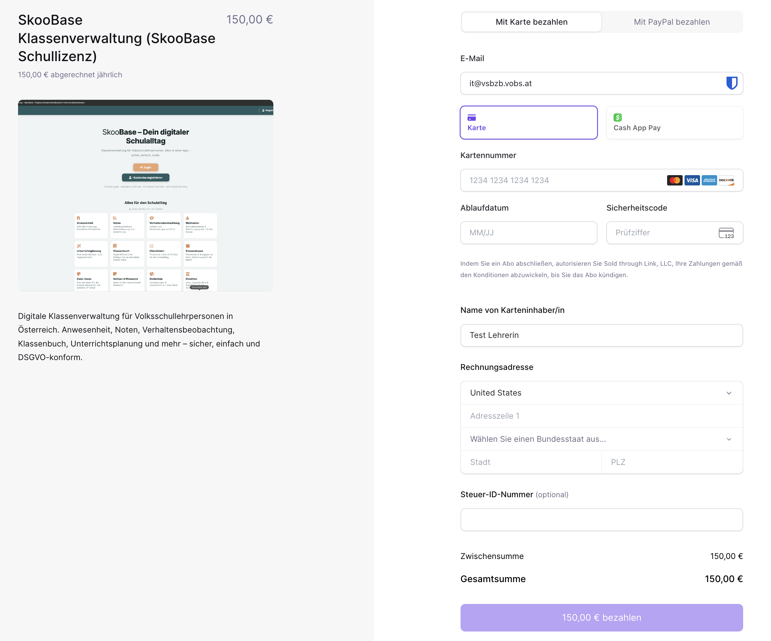Click the American Express logo icon
This screenshot has height=641, width=771.
coord(709,180)
